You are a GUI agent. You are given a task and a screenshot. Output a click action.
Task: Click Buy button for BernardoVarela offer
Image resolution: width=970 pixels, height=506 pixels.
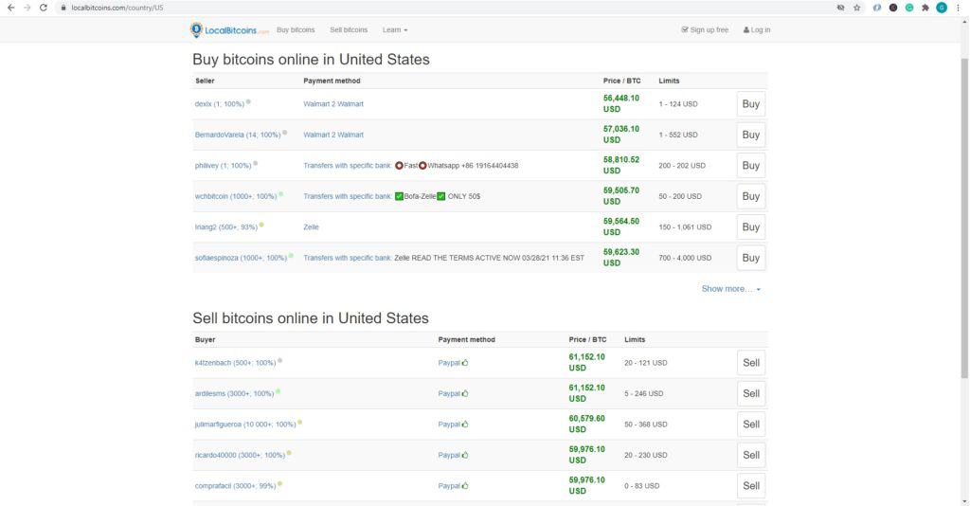(751, 135)
